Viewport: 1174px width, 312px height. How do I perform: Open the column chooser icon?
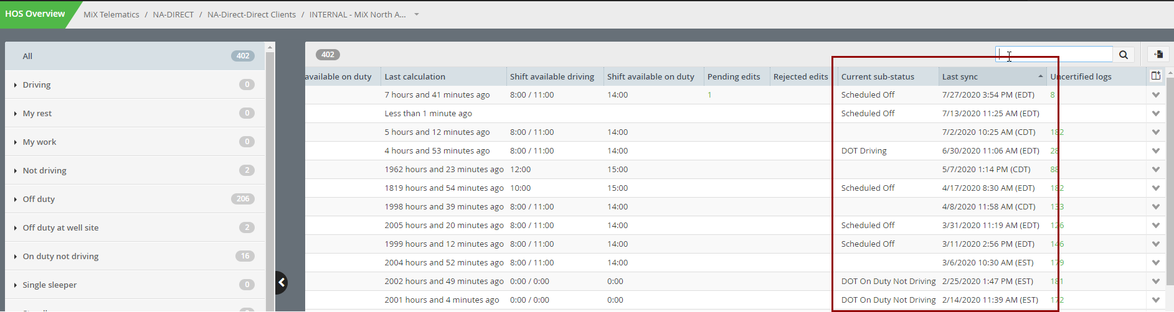pyautogui.click(x=1156, y=76)
